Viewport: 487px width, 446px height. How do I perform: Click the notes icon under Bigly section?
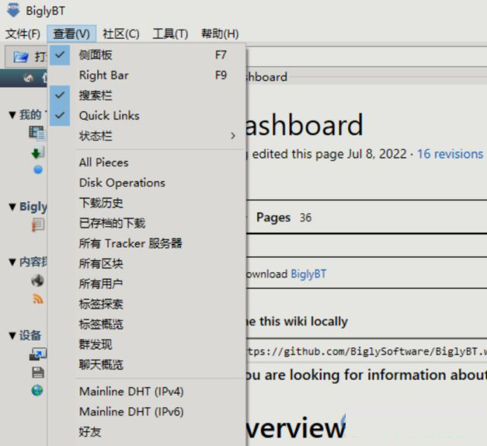(x=38, y=225)
